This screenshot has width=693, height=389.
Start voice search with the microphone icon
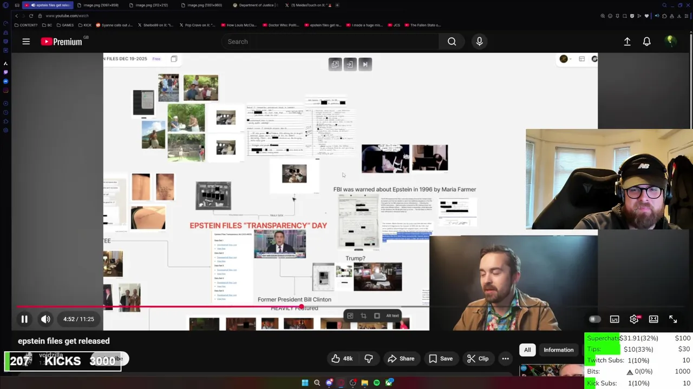pyautogui.click(x=479, y=42)
